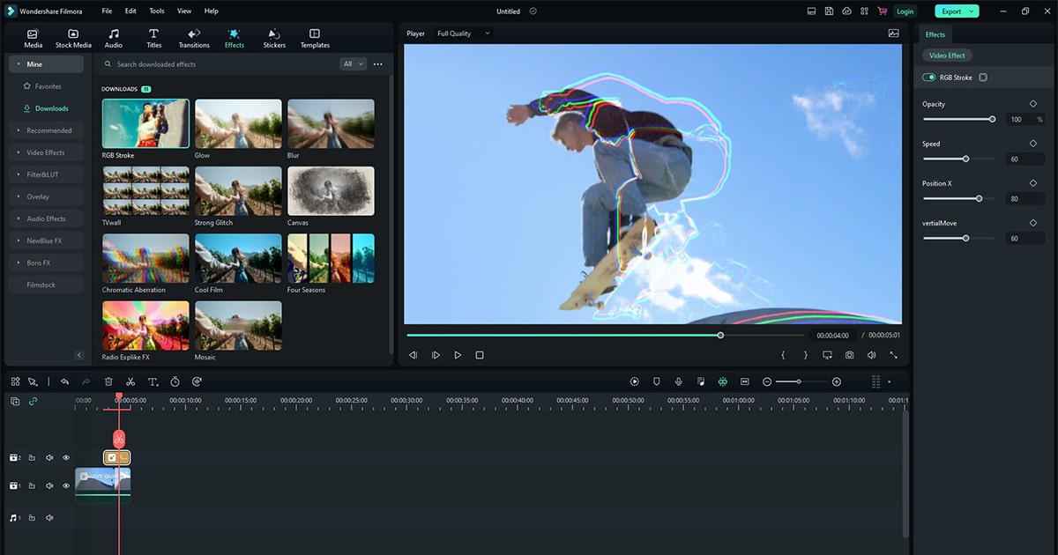Click the undo arrow in timeline toolbar

[64, 381]
